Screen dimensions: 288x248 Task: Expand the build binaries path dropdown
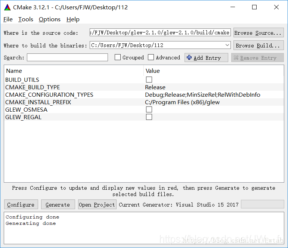(227, 45)
